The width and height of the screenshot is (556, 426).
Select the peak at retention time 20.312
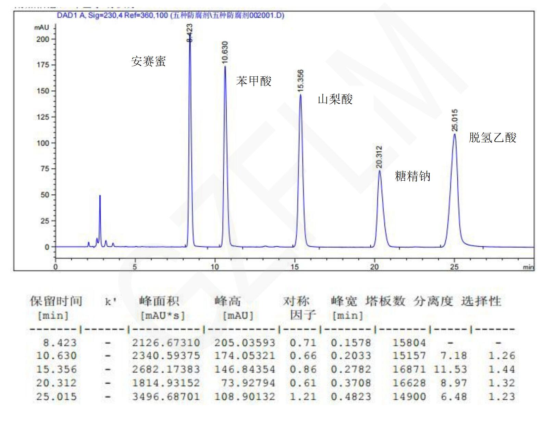pyautogui.click(x=379, y=171)
